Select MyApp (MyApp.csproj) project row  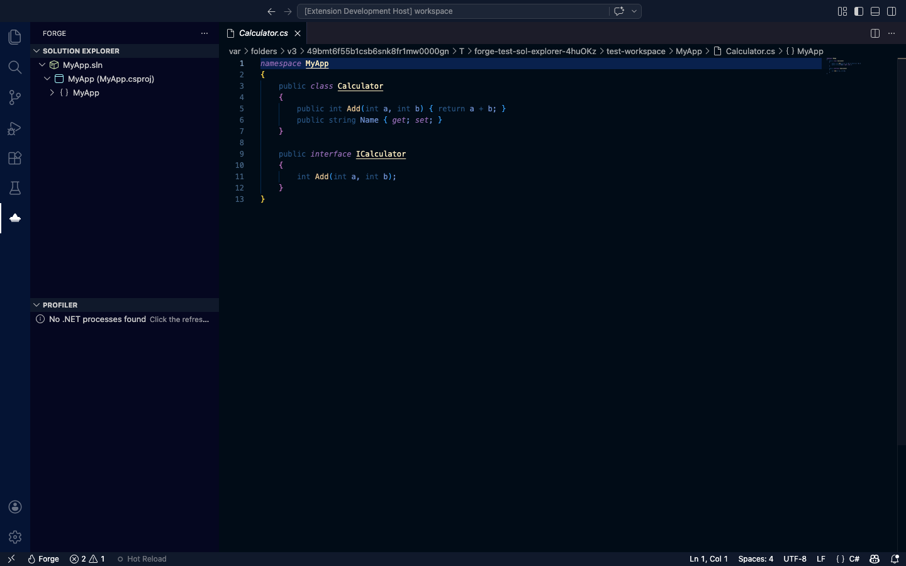(x=125, y=79)
